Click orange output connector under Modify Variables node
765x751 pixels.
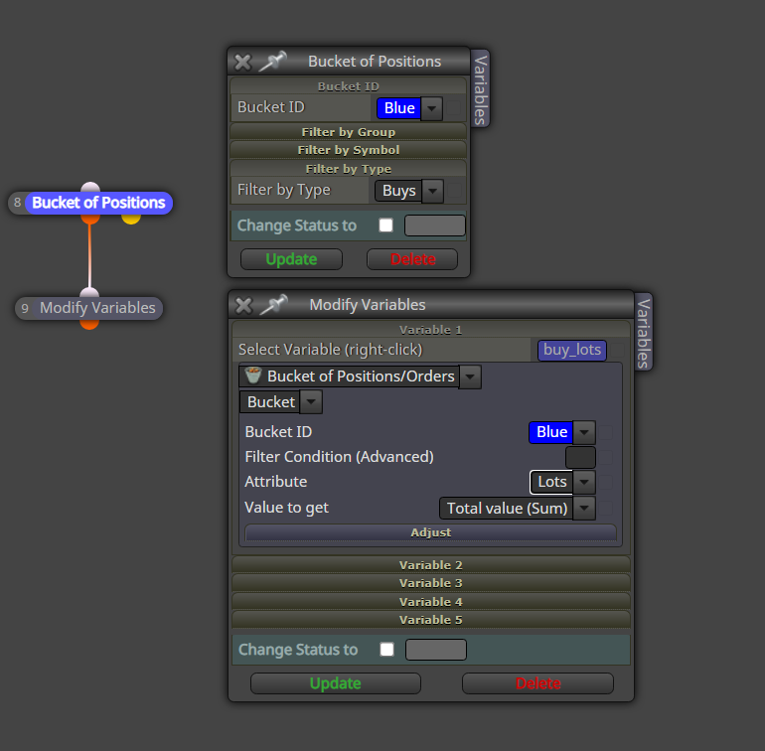click(89, 324)
